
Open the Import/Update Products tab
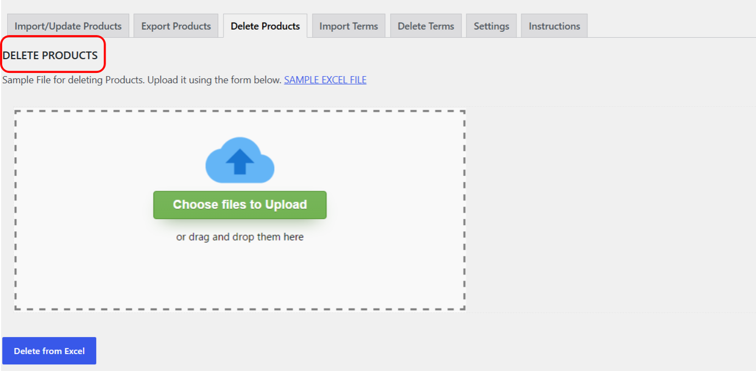click(68, 26)
